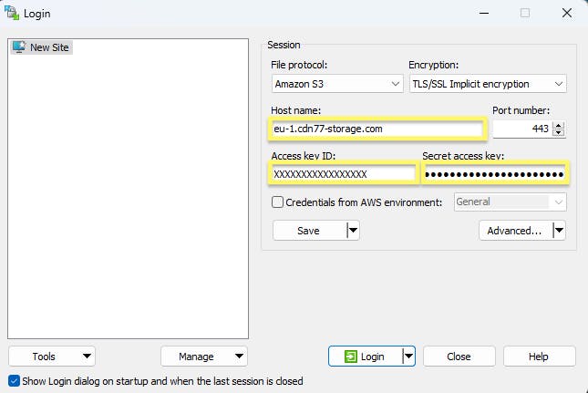Screen dimensions: 588x393
Task: Open the Login button dropdown arrow
Action: [x=409, y=357]
